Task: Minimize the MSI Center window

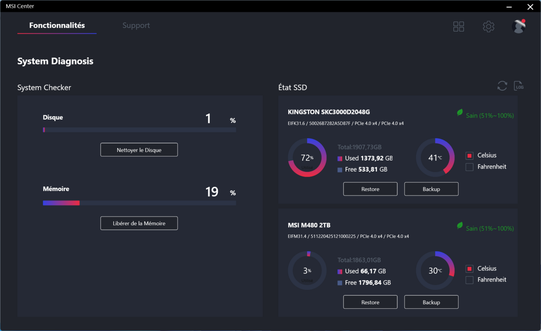Action: (509, 7)
